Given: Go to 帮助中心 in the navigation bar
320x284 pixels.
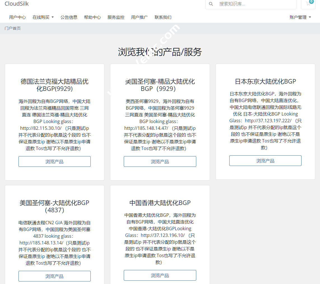Looking at the screenshot, I should tap(92, 17).
